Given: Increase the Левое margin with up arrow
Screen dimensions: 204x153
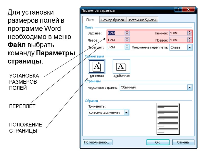Looking at the screenshot, I should 127,39.
